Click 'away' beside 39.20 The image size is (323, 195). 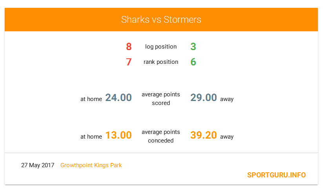coord(227,137)
